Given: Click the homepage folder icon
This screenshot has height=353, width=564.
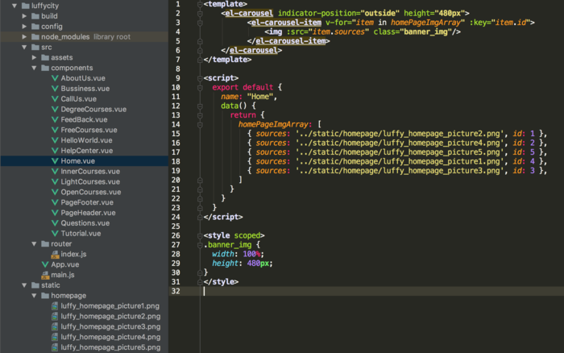Looking at the screenshot, I should 45,296.
